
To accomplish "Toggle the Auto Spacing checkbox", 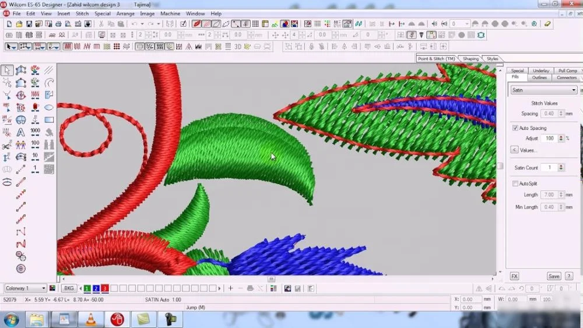I will pos(515,128).
